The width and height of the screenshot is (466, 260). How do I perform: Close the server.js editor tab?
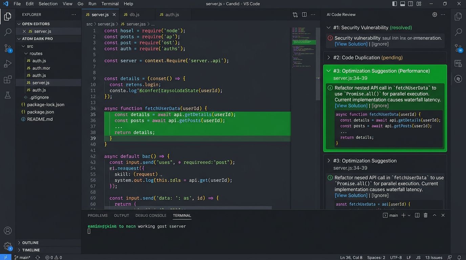114,15
